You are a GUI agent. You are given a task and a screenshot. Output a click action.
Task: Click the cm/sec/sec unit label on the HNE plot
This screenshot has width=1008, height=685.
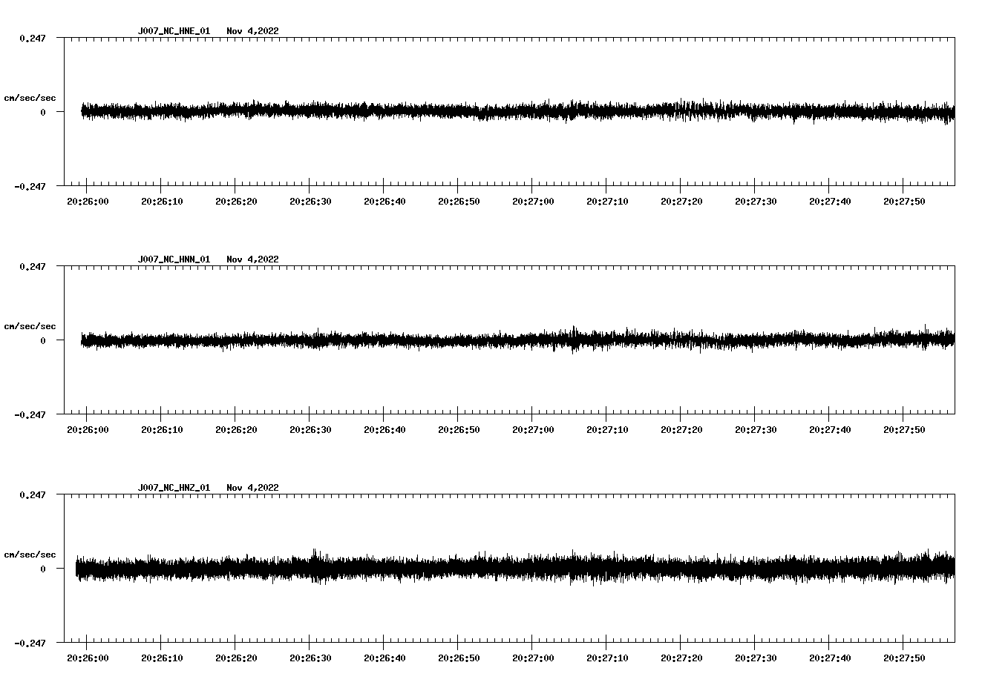30,98
